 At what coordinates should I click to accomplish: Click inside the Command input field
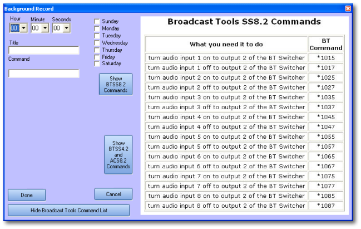tap(44, 74)
